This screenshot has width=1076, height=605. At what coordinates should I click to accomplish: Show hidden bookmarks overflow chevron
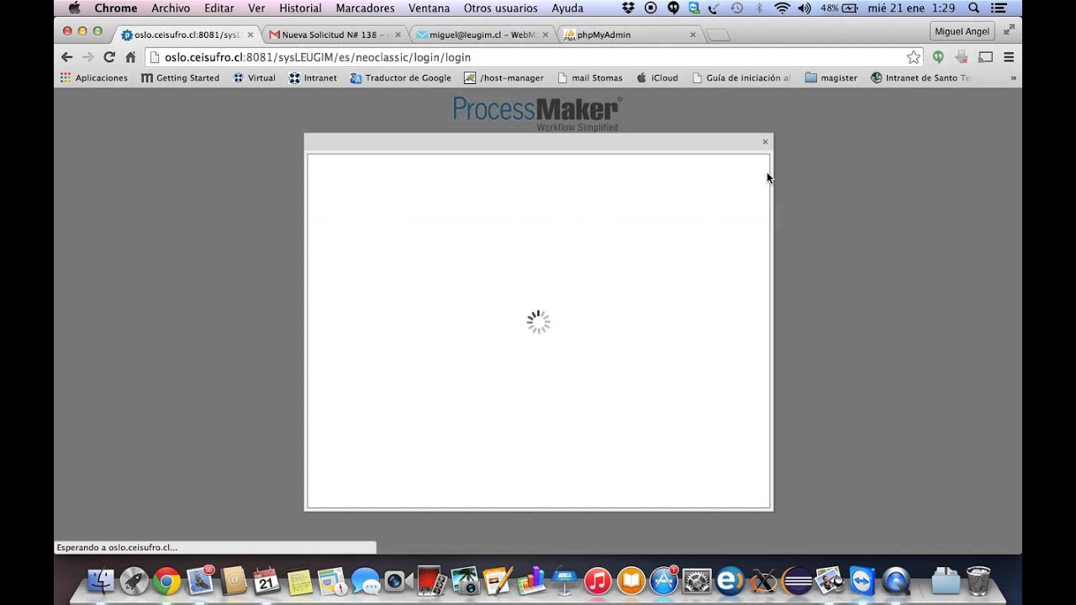click(x=1013, y=77)
